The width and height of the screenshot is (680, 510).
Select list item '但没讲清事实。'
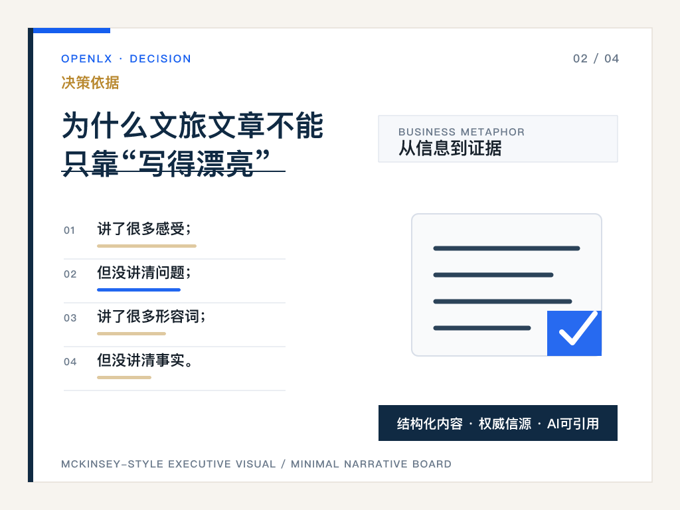point(145,361)
